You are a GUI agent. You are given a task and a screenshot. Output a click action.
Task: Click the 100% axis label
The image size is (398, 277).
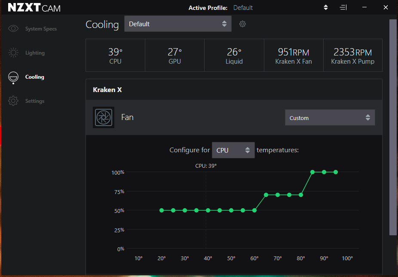click(118, 172)
